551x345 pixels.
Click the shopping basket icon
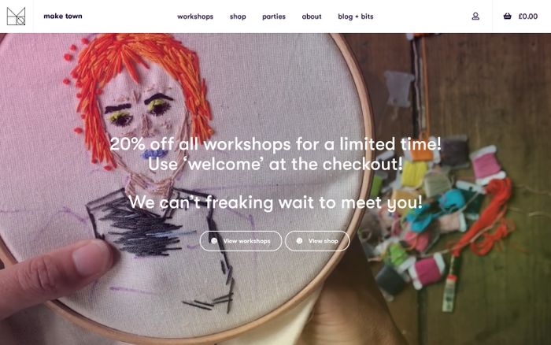[507, 17]
